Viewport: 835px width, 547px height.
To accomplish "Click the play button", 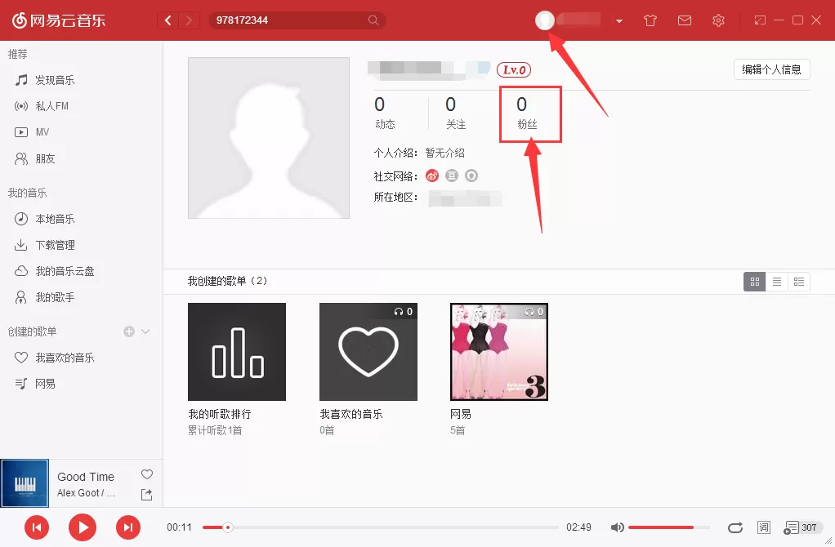I will pyautogui.click(x=83, y=527).
